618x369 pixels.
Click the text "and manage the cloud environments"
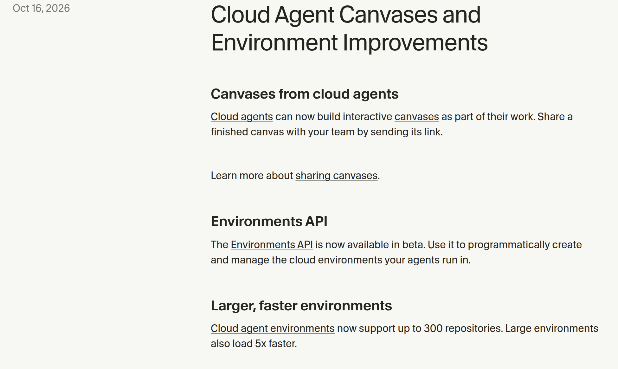(x=297, y=260)
